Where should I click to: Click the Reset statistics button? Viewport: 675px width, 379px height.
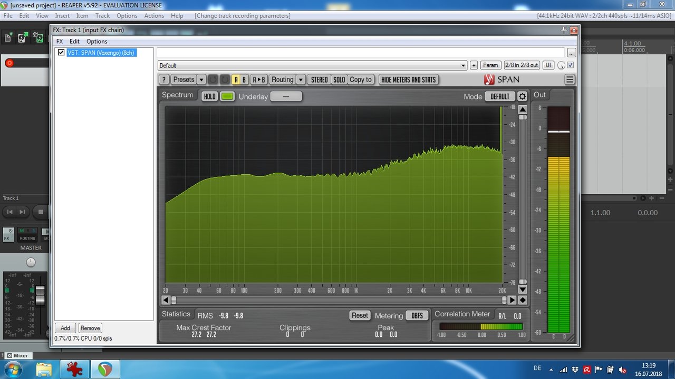[360, 315]
